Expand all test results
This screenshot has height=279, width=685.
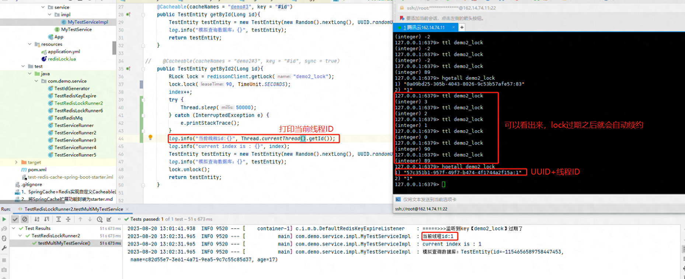[x=58, y=219]
